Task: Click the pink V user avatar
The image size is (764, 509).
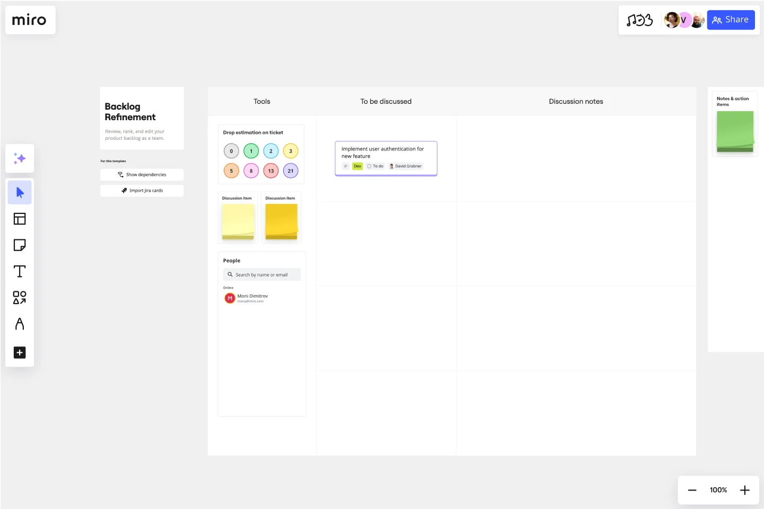Action: click(x=684, y=20)
